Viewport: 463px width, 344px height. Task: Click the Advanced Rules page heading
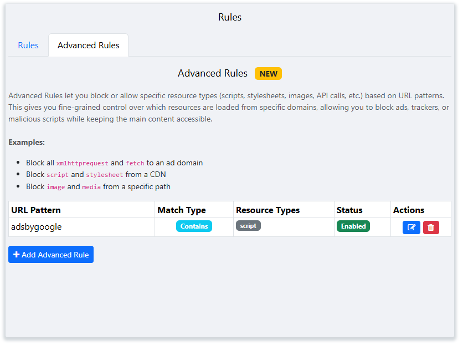[213, 73]
